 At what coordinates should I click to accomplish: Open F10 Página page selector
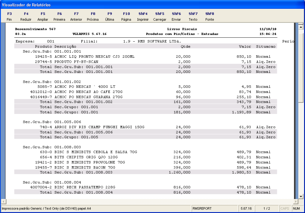(126, 17)
